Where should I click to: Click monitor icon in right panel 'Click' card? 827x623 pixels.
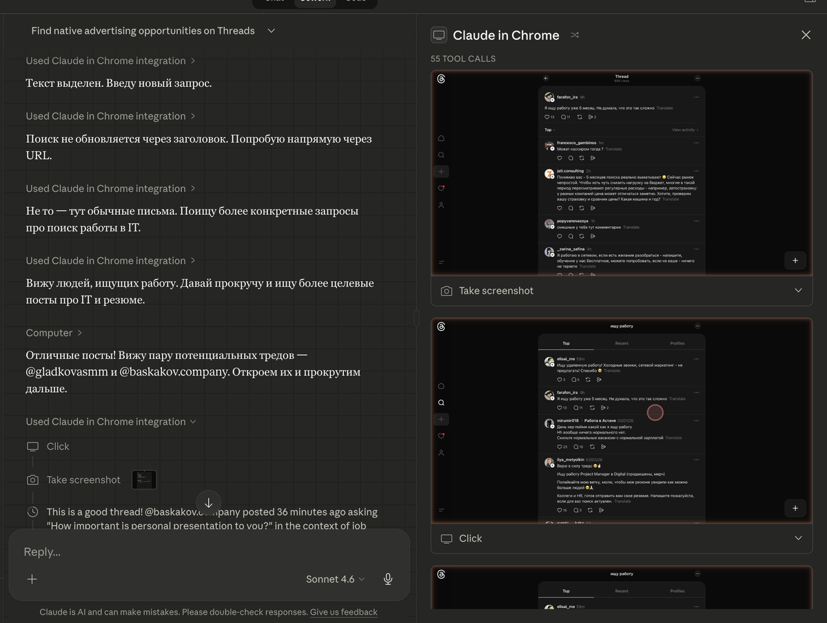447,538
